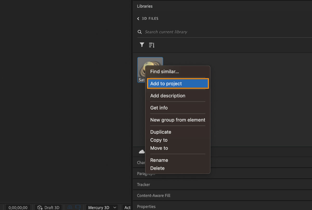Expand the Tracker panel
The width and height of the screenshot is (312, 210).
143,184
